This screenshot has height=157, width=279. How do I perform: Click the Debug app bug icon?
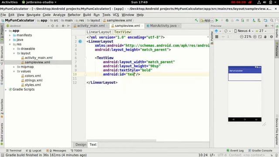tap(227, 20)
